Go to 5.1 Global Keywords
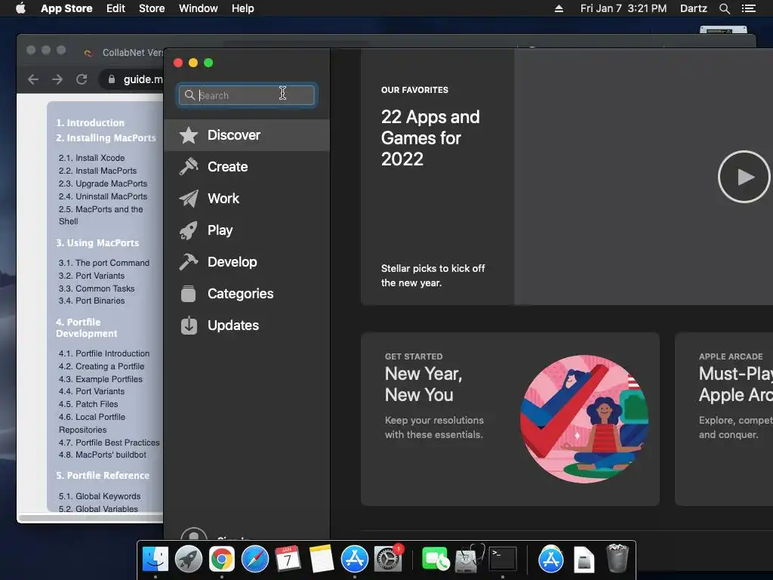Viewport: 773px width, 580px height. (100, 497)
